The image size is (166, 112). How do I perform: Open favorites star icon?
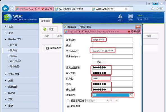[157, 8]
